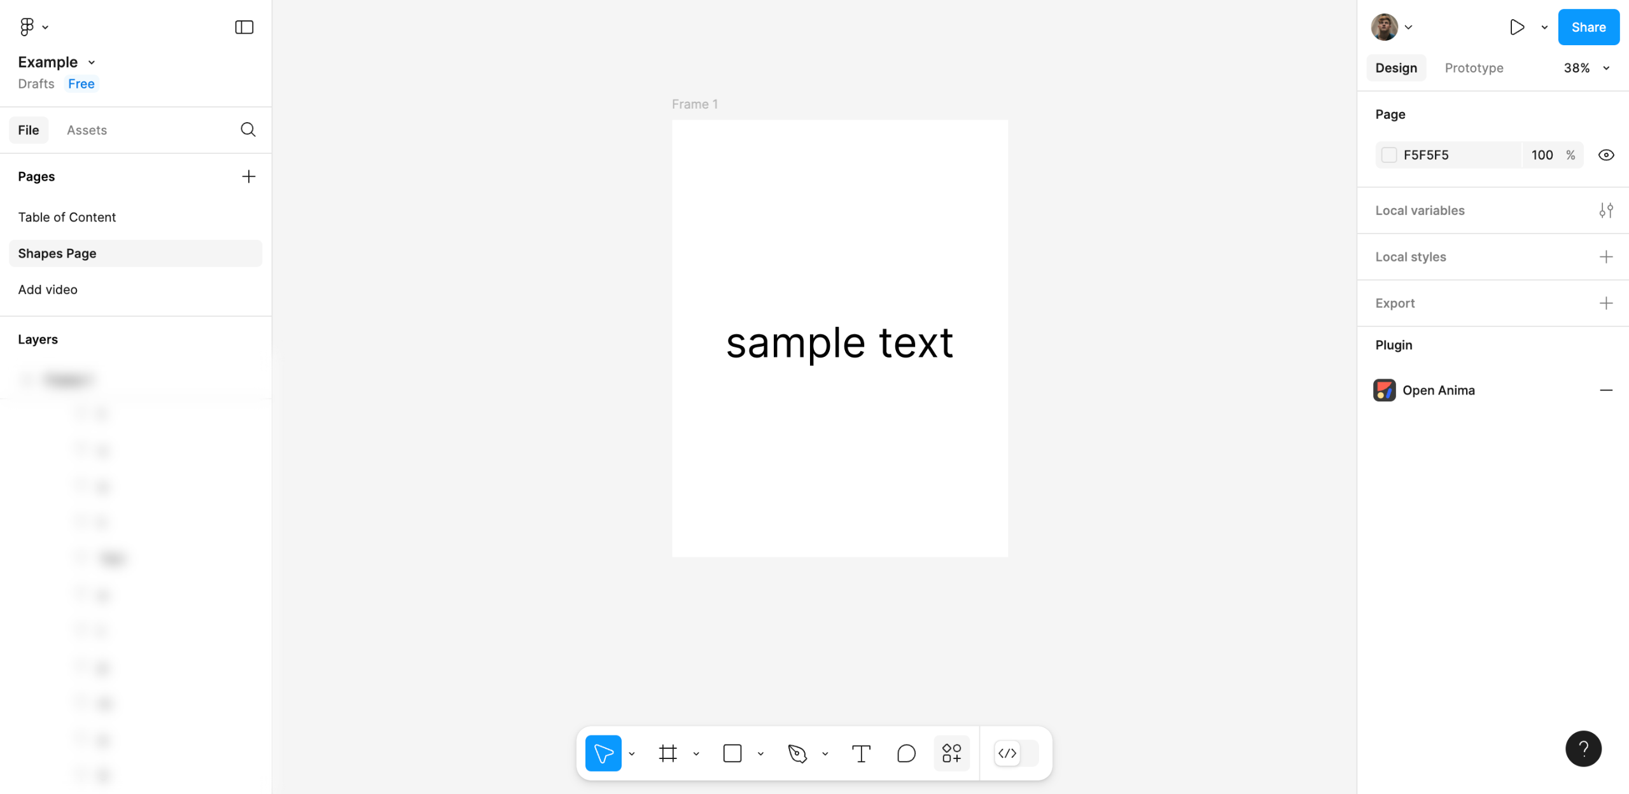
Task: Click the Drafts location link
Action: coord(36,84)
